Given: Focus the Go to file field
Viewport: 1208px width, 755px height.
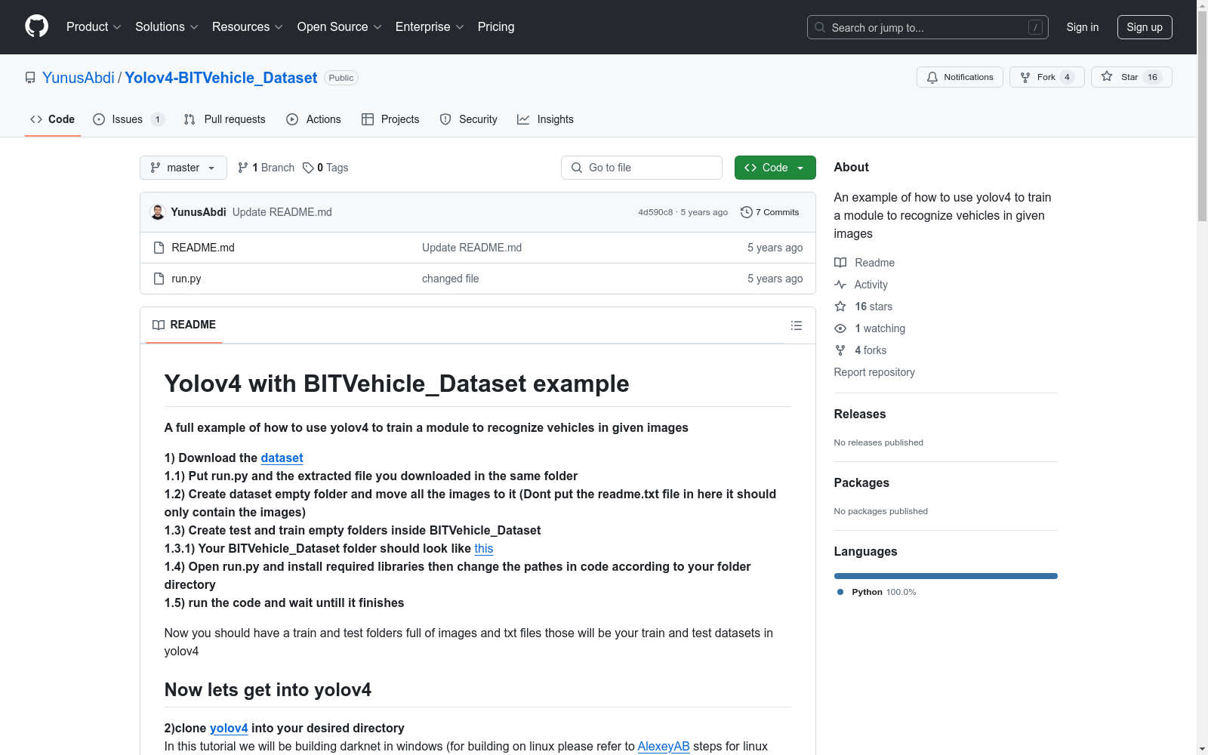Looking at the screenshot, I should [x=642, y=168].
